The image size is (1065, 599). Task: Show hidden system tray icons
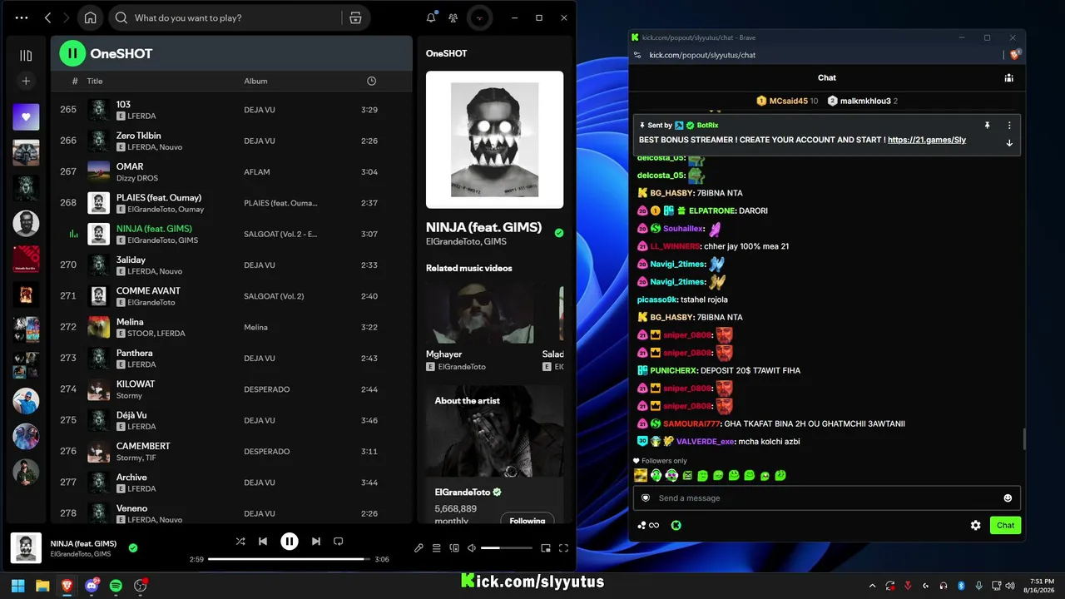872,586
